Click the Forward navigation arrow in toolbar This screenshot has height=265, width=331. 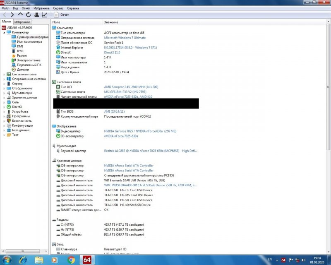(12, 14)
